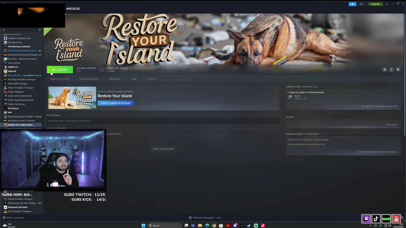Click the MRCBC92 profile menu at top
The image size is (406, 228).
(x=73, y=9)
